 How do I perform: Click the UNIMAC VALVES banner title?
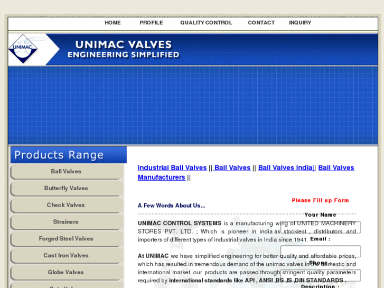tap(124, 44)
